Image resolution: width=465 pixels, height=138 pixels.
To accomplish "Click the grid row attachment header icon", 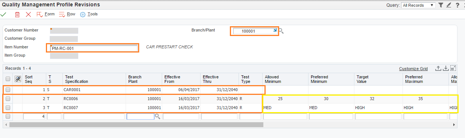I will [18, 79].
